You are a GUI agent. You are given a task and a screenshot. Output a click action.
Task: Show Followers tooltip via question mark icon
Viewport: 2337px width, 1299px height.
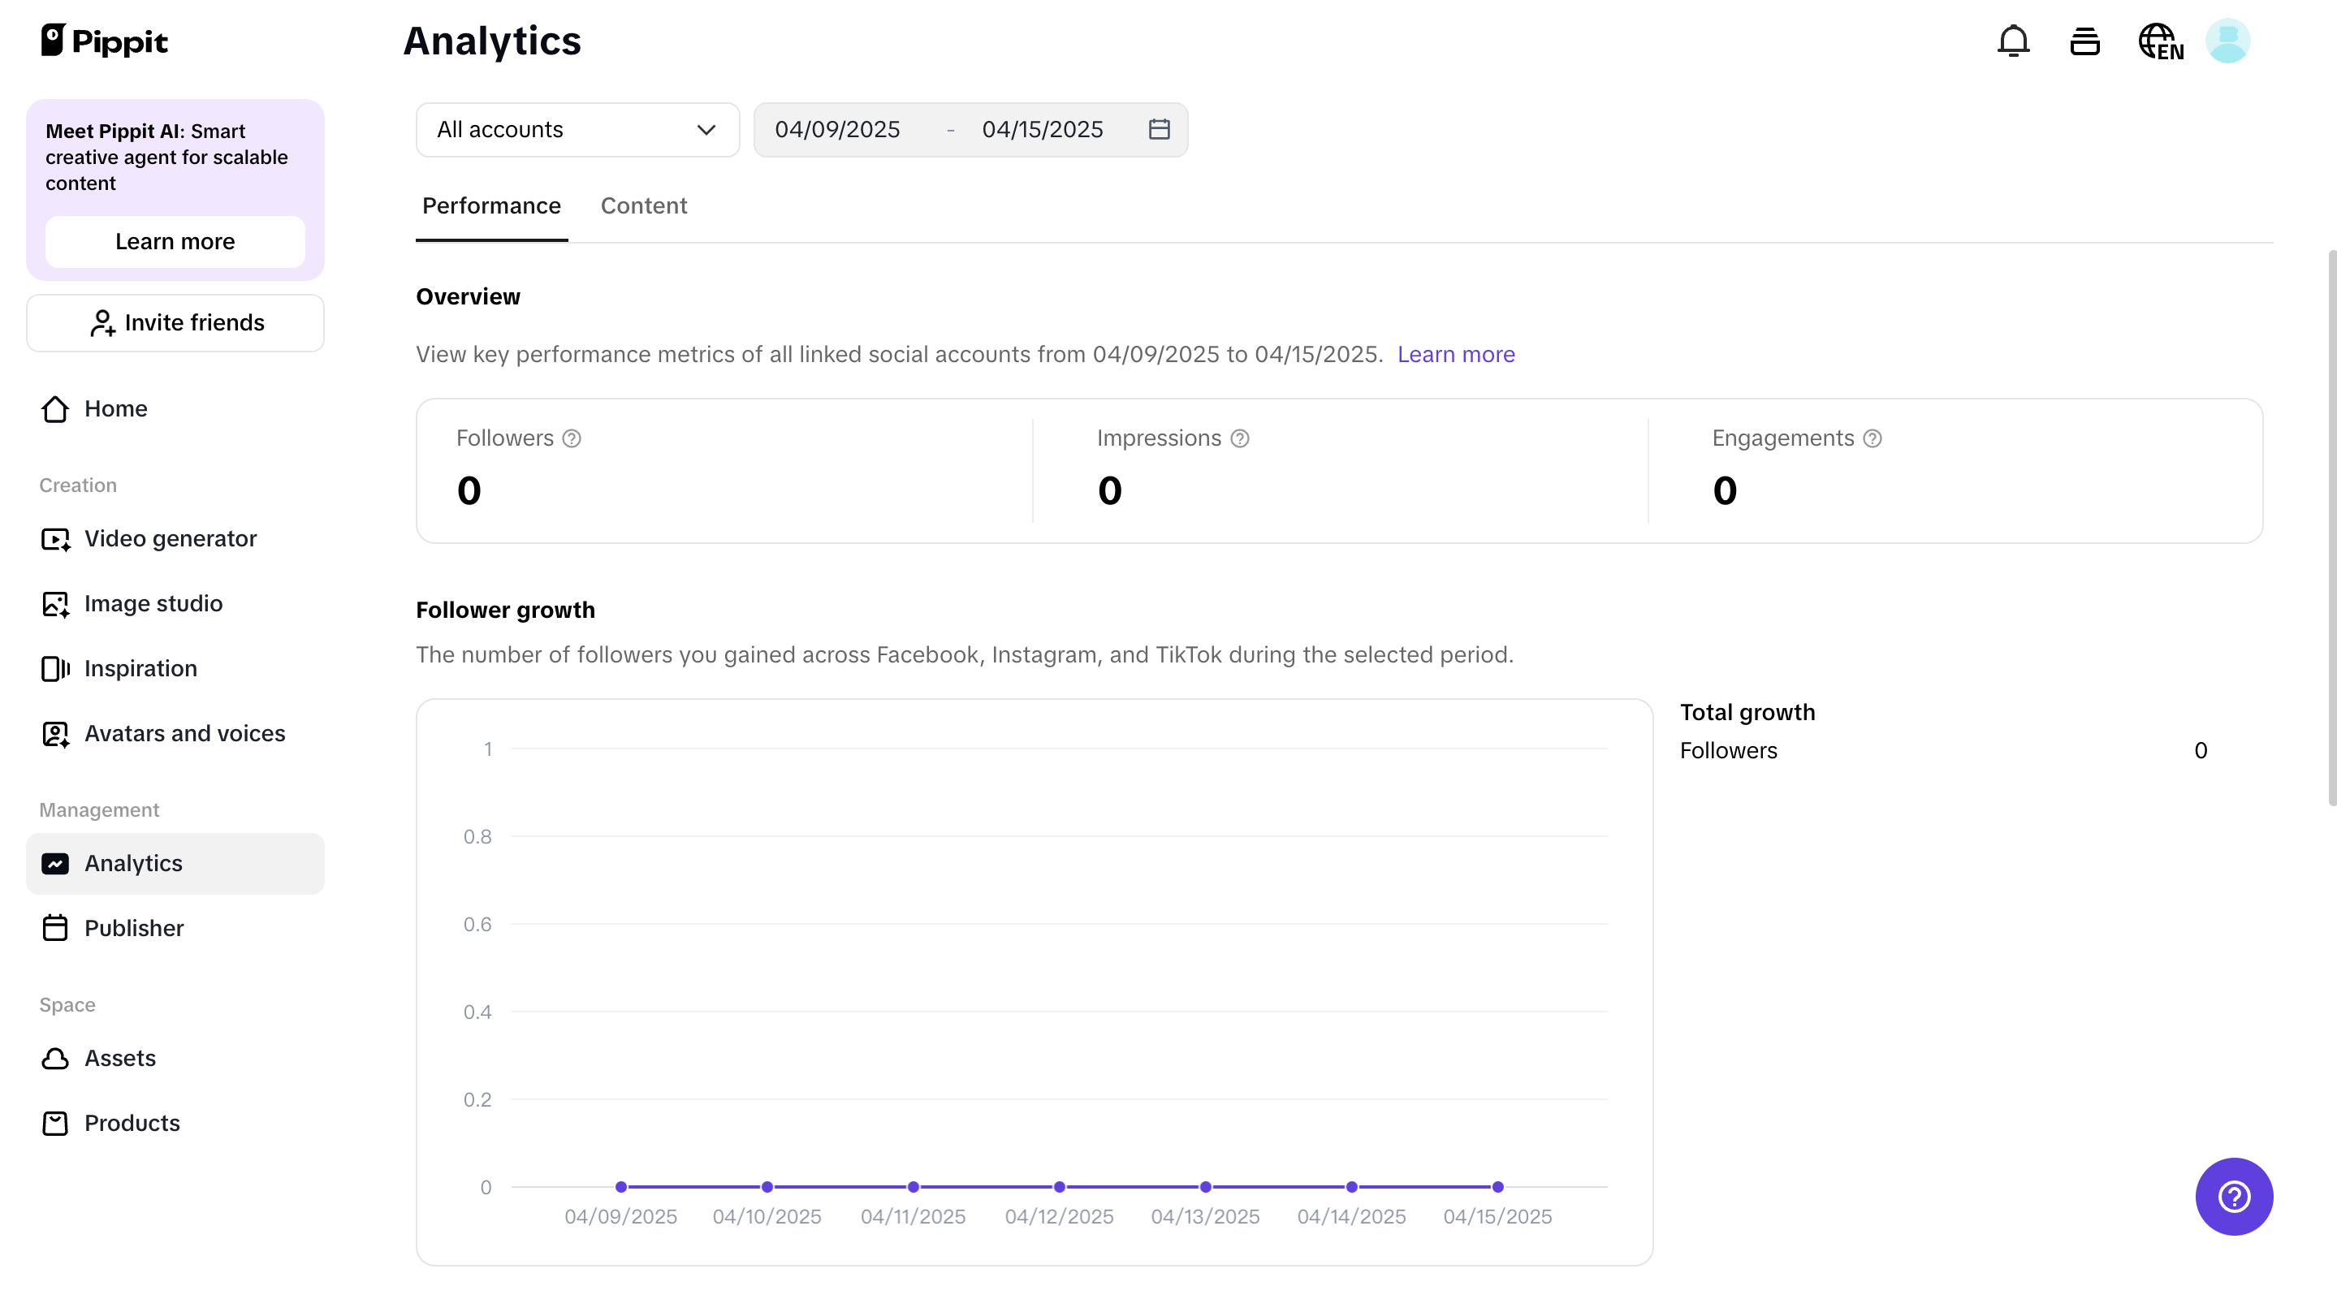pos(572,438)
